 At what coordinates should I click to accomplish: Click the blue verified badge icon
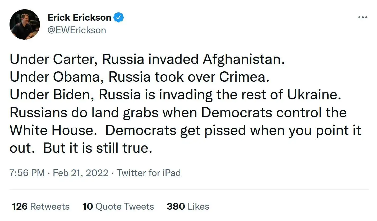tap(119, 17)
